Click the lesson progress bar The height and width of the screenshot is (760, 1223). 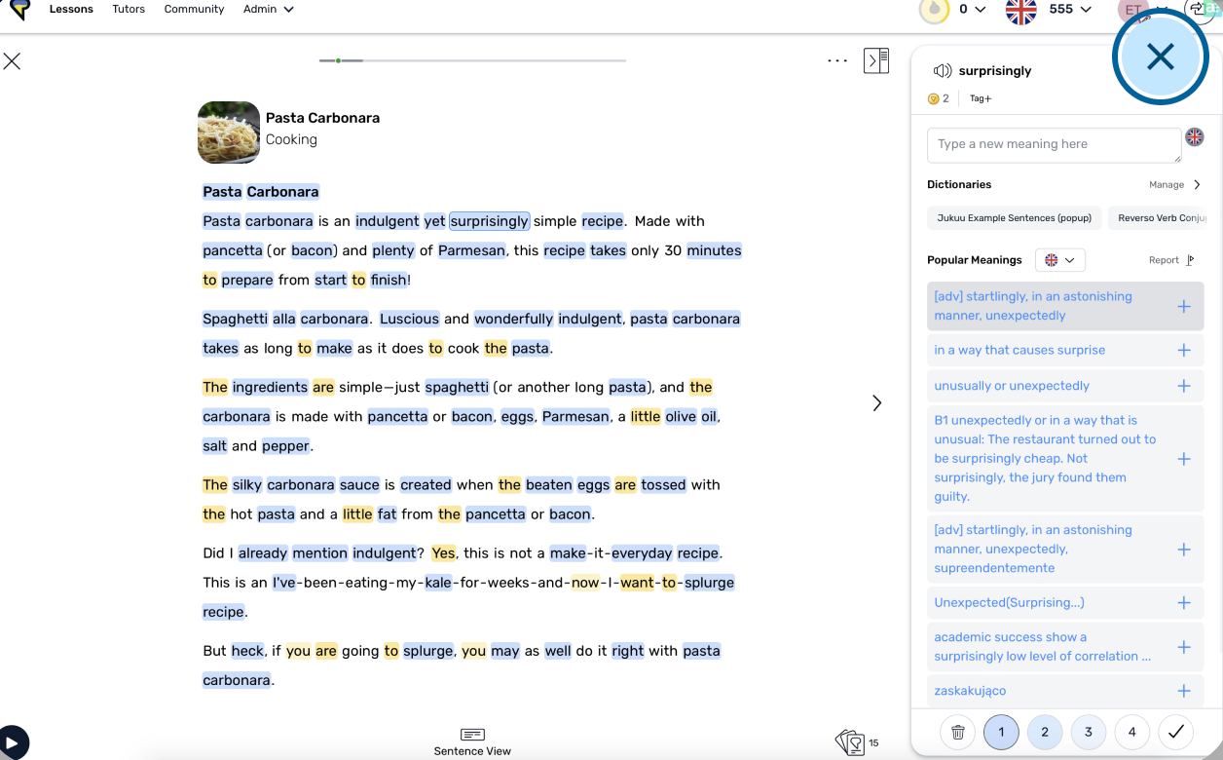click(x=472, y=60)
